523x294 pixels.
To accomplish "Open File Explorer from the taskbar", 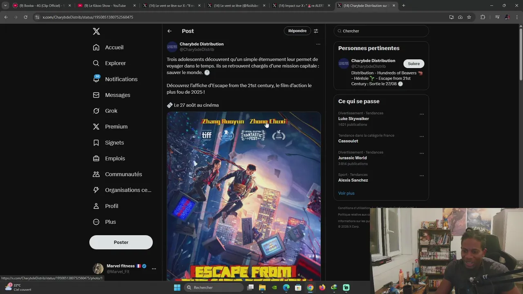I will tap(262, 287).
